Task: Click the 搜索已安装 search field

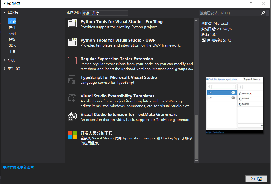Action: point(230,13)
